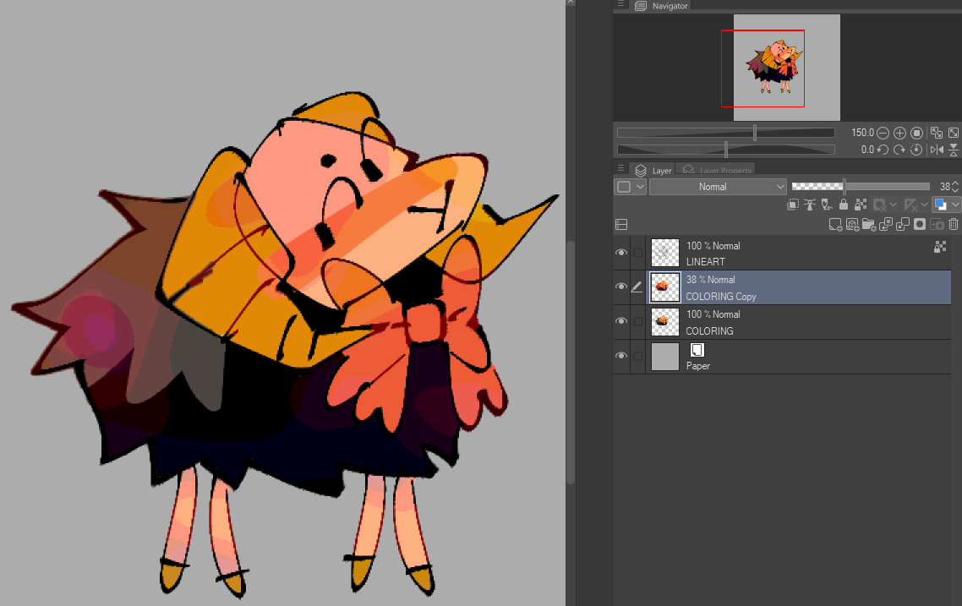The width and height of the screenshot is (962, 606).
Task: Open the Normal blending mode dropdown
Action: [x=718, y=187]
